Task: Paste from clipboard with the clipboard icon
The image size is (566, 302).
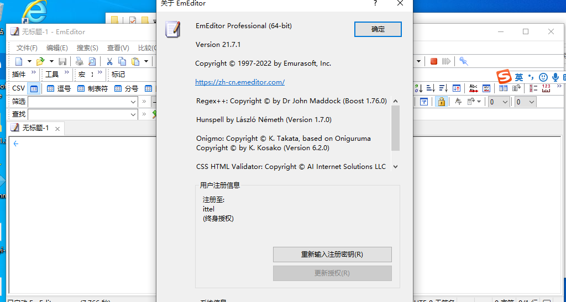Action: click(x=135, y=62)
